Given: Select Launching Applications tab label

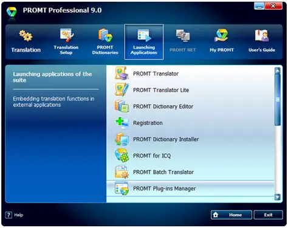Looking at the screenshot, I should click(x=144, y=50).
